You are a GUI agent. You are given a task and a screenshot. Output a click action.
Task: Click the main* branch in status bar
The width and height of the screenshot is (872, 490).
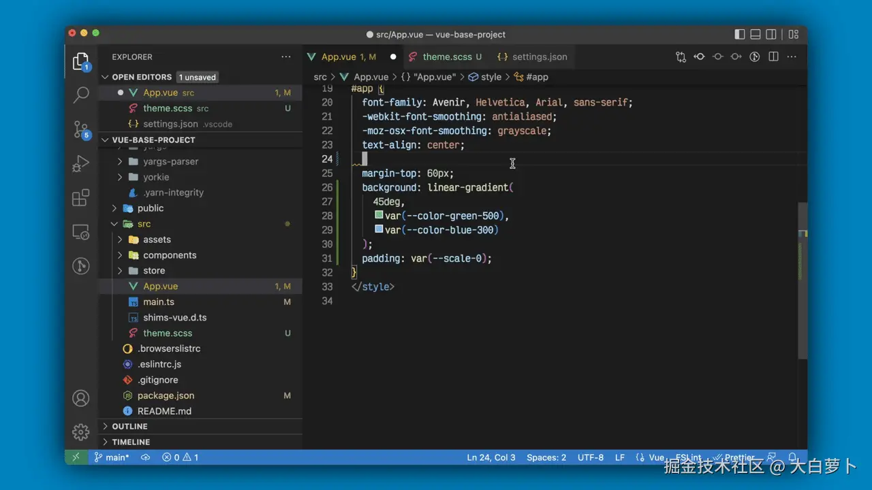(x=111, y=457)
